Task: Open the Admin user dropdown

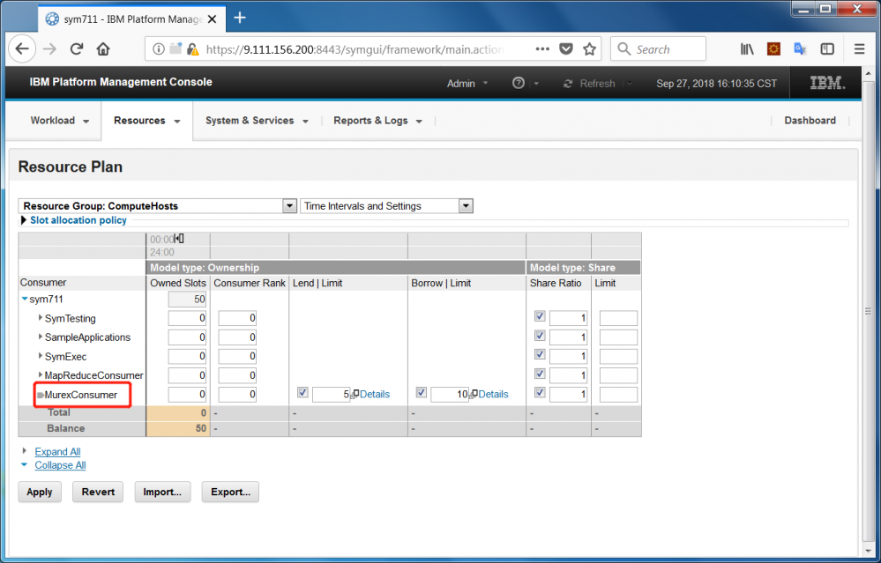Action: (467, 83)
